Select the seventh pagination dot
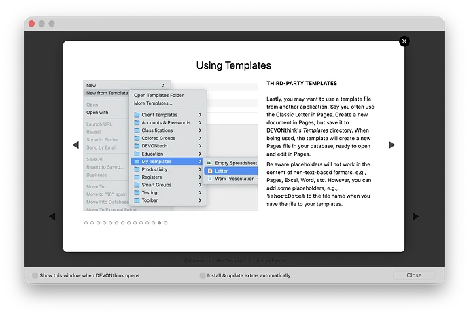This screenshot has width=469, height=316. coord(122,223)
